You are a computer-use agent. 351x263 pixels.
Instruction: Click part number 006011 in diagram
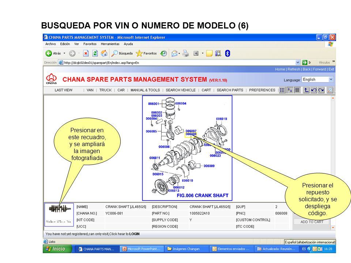point(155,158)
